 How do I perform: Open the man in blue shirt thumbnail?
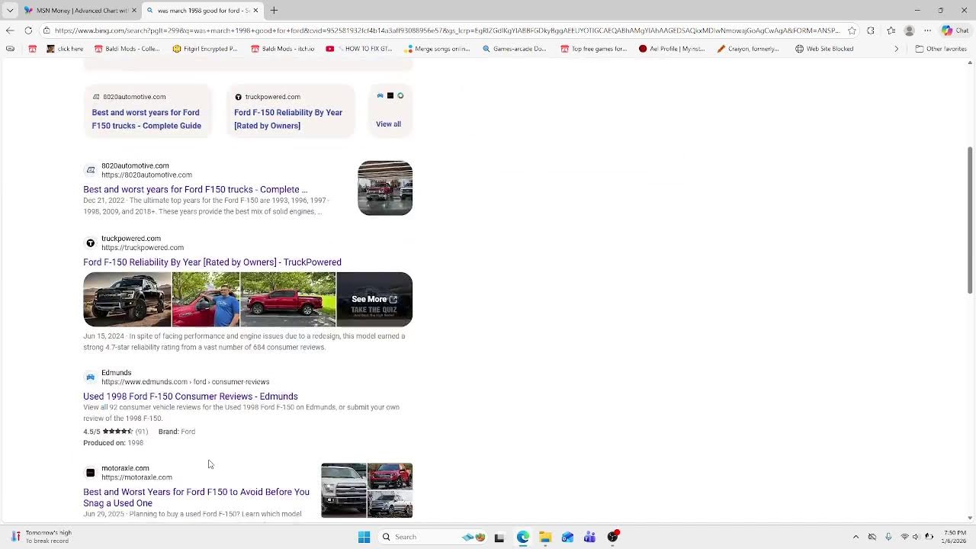click(206, 299)
